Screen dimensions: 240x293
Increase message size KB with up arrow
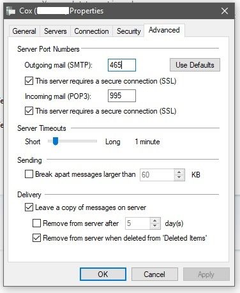pyautogui.click(x=179, y=172)
